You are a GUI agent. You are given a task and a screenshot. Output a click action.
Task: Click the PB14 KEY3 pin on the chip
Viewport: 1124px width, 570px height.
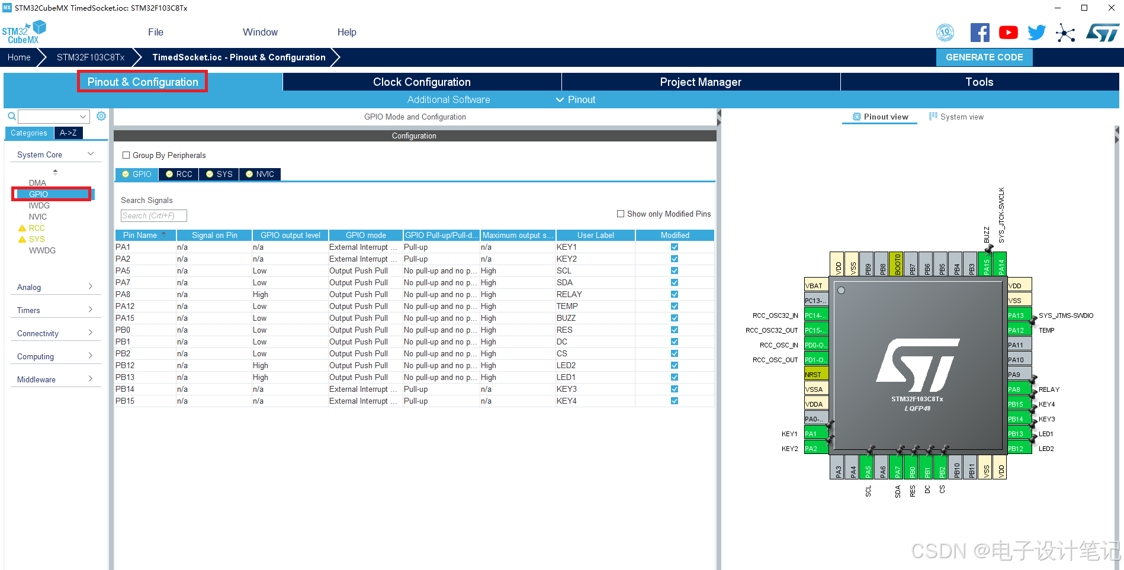[1019, 419]
